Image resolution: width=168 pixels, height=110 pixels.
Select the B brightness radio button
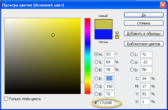point(96,69)
